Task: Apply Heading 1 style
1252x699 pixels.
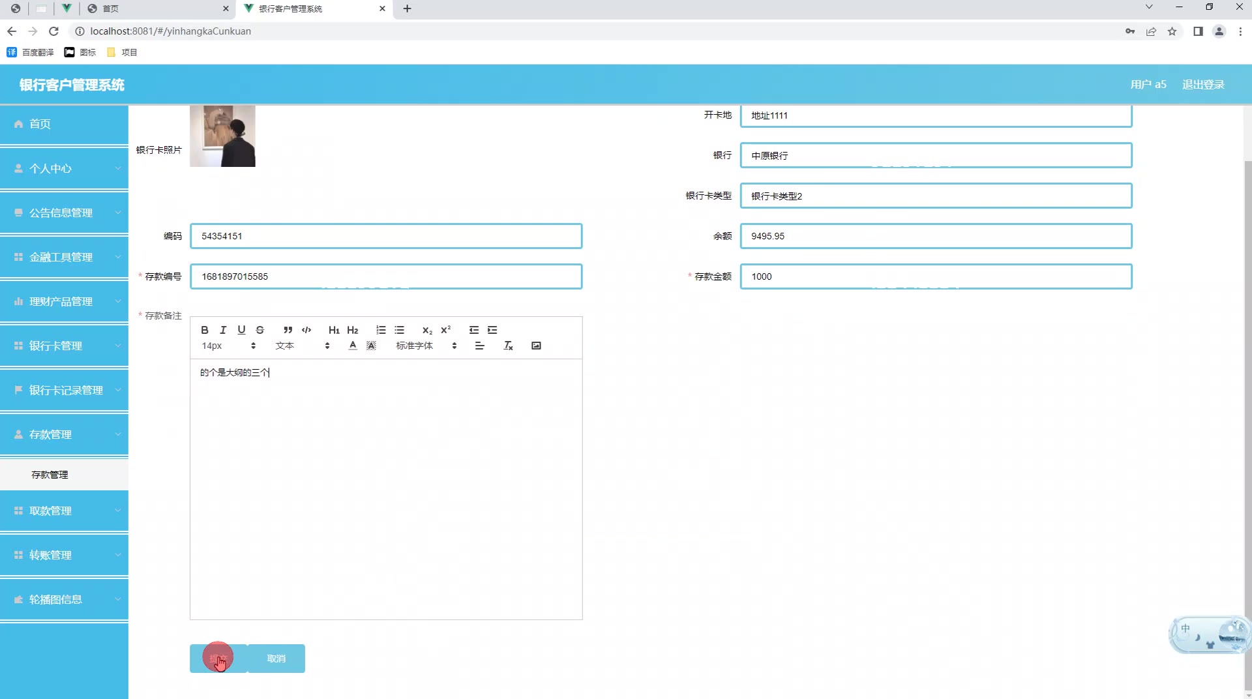Action: click(334, 330)
